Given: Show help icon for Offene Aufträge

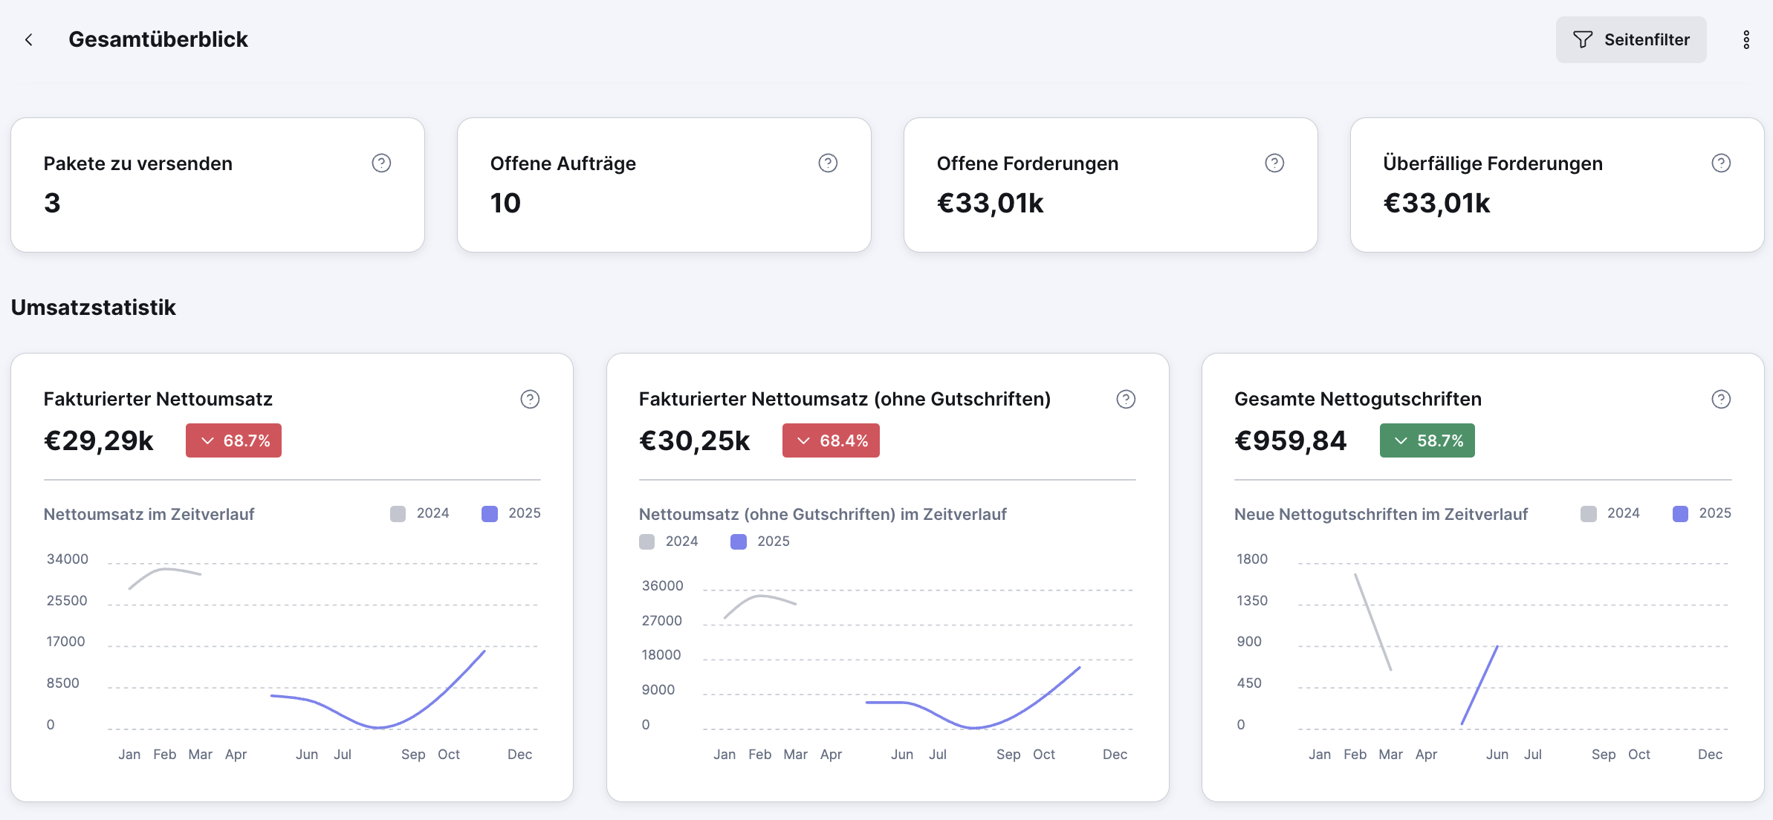Looking at the screenshot, I should point(828,163).
